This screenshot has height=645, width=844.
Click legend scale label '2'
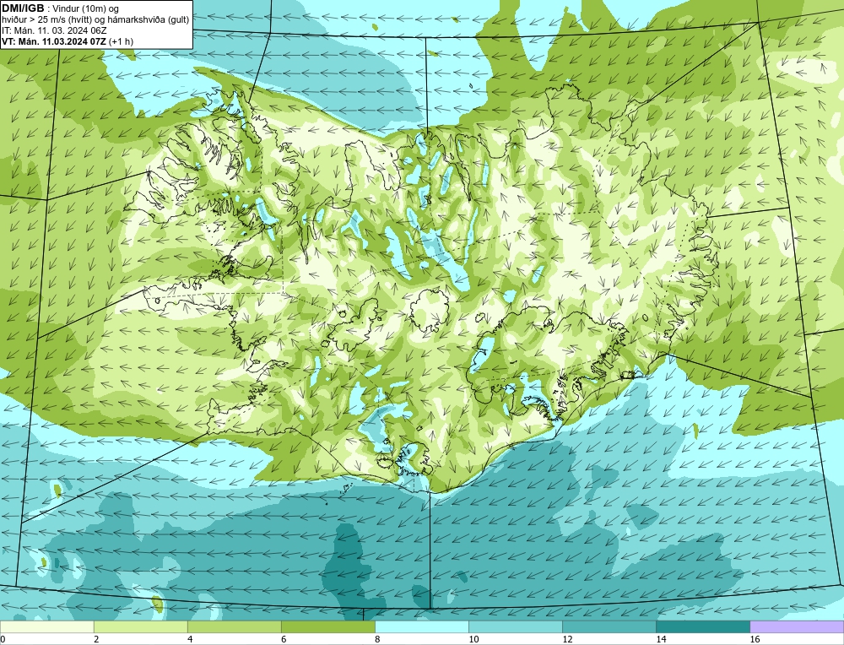point(96,639)
